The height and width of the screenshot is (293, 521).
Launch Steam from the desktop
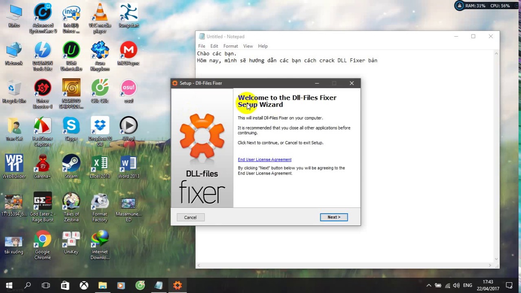pyautogui.click(x=71, y=167)
